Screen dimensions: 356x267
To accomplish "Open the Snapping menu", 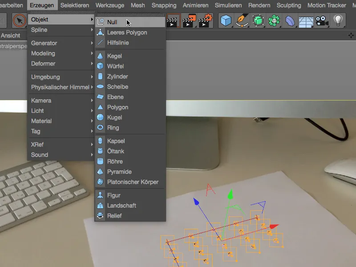I will coord(164,5).
